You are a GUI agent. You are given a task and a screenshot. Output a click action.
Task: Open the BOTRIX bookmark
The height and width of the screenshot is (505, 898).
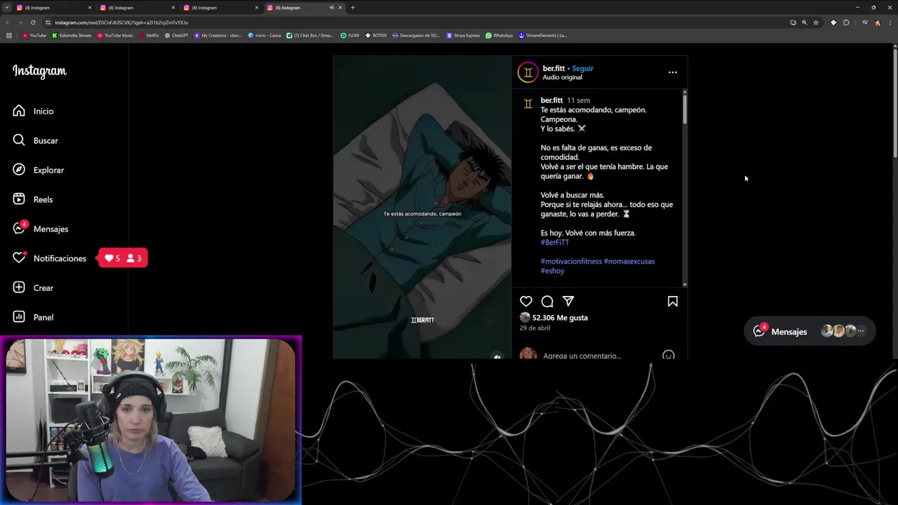coord(376,35)
